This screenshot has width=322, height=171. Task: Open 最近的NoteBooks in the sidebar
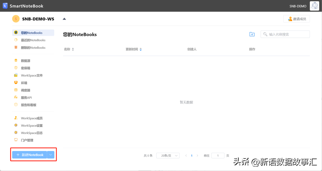tap(33, 40)
